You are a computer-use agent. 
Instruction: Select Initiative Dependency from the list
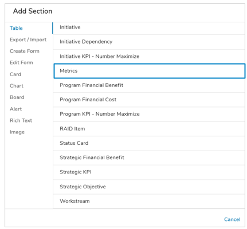[x=149, y=42]
